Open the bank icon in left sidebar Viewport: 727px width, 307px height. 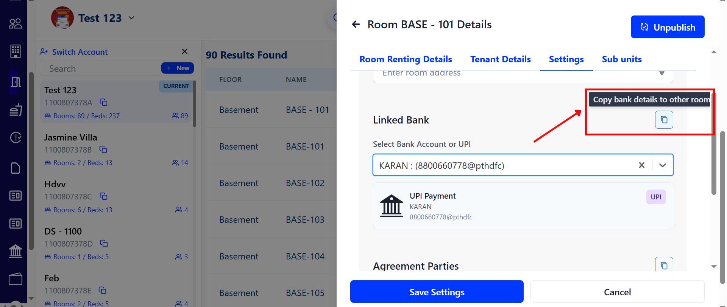[x=16, y=251]
